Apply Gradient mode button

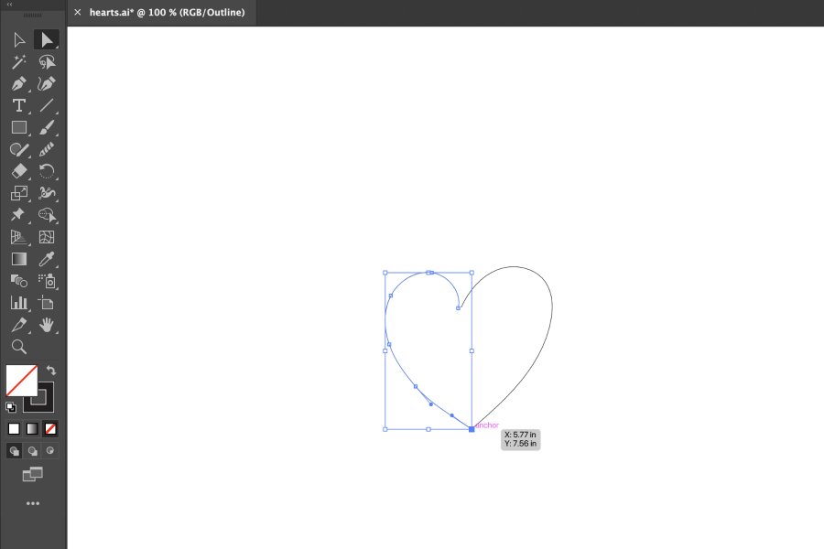pos(32,429)
